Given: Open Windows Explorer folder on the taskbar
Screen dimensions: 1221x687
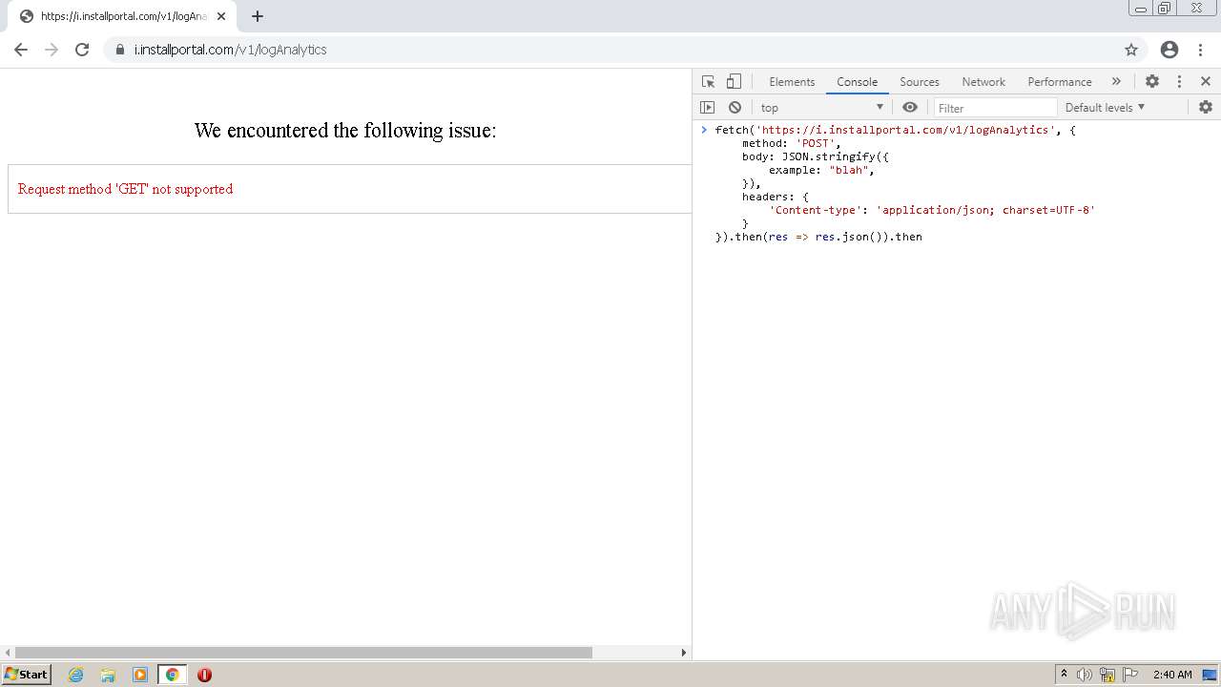Looking at the screenshot, I should click(x=108, y=675).
